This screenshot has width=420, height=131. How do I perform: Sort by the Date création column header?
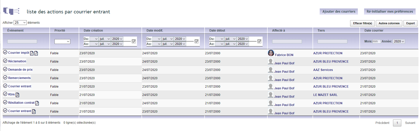point(110,30)
